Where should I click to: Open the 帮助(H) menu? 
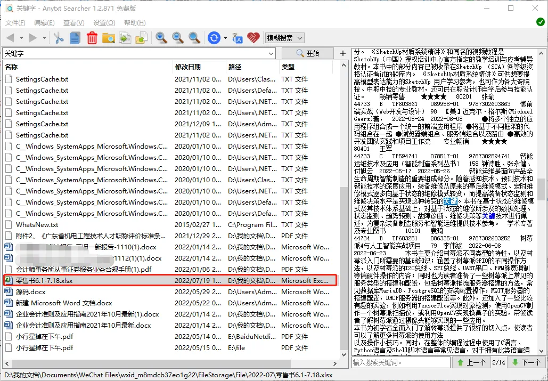135,23
